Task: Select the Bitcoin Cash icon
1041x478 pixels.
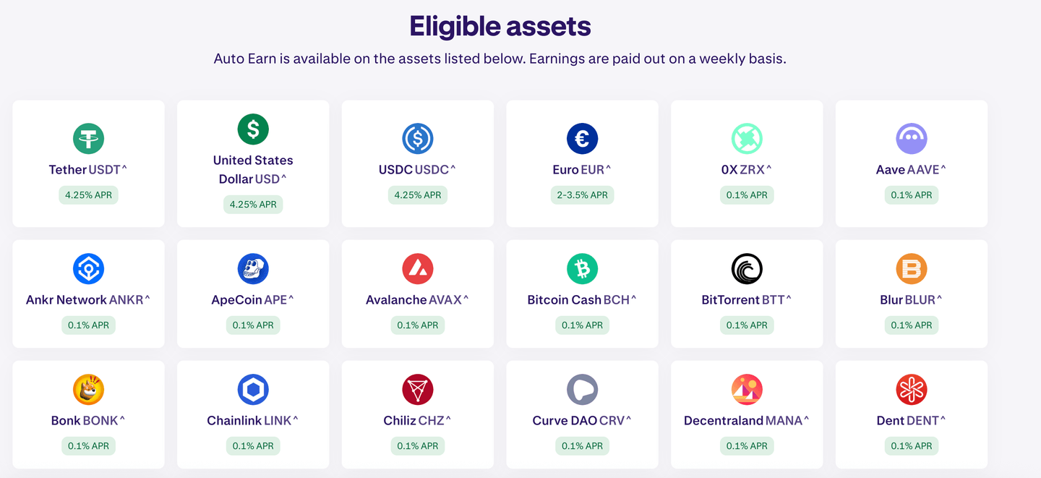Action: click(x=582, y=269)
